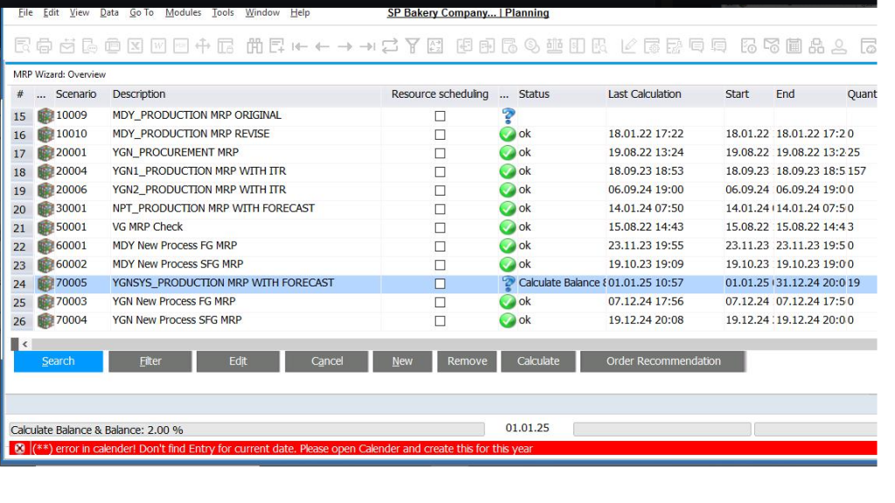Toggle resource scheduling for scenario 10010

tap(440, 134)
